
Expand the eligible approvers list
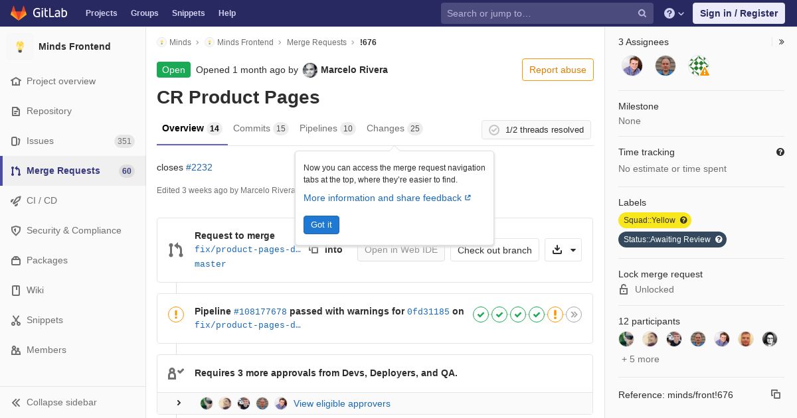(179, 403)
